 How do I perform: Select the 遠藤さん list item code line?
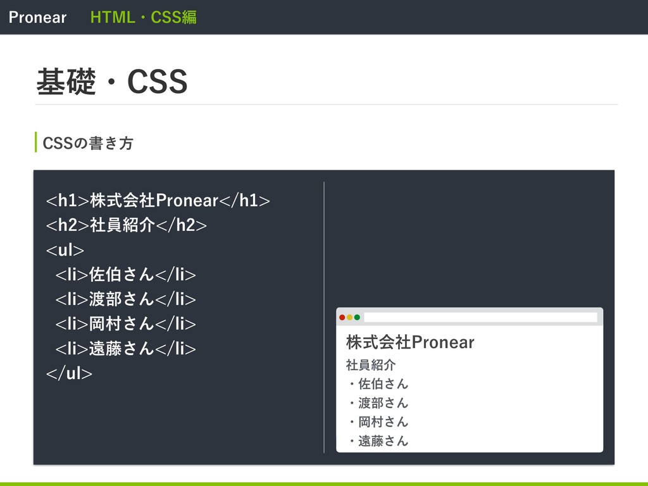click(125, 349)
